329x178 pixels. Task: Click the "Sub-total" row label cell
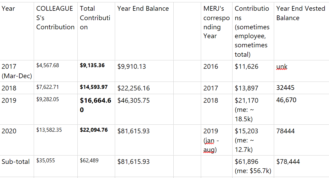pos(16,162)
